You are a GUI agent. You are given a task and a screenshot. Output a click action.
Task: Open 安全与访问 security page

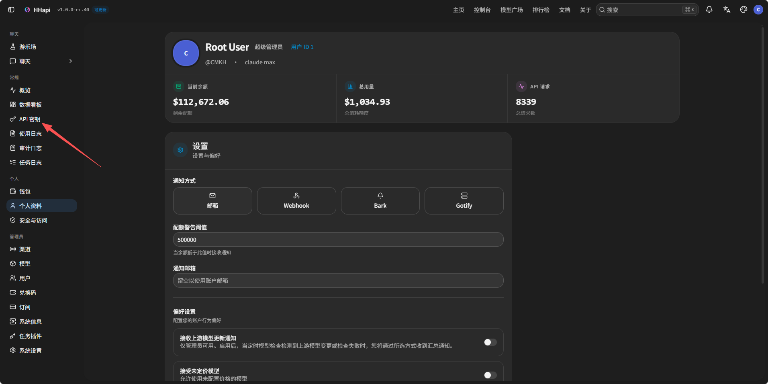42,221
